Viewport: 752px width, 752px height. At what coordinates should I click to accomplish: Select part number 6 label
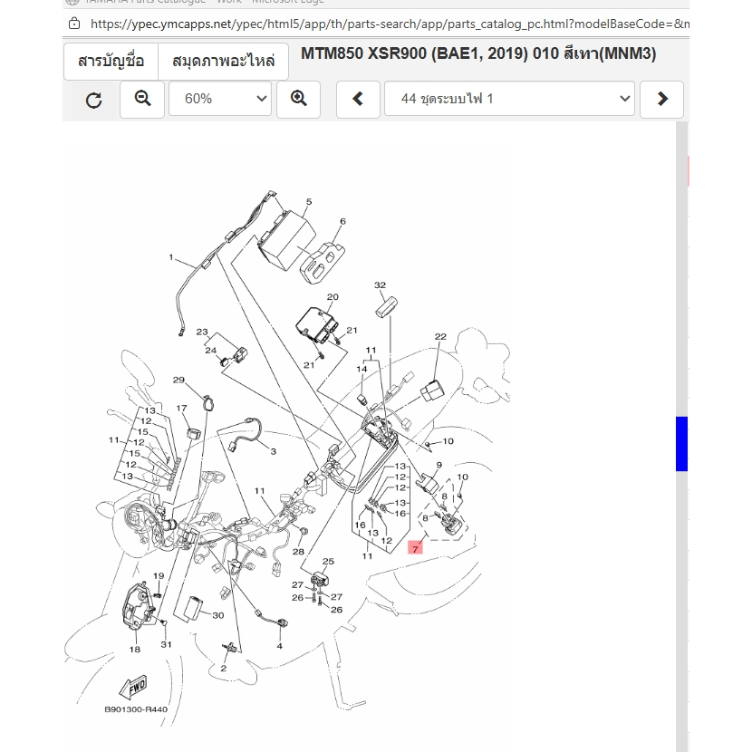[x=342, y=222]
